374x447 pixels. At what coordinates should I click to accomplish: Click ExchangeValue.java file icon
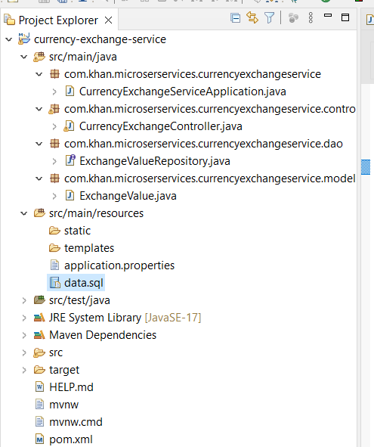click(x=70, y=196)
